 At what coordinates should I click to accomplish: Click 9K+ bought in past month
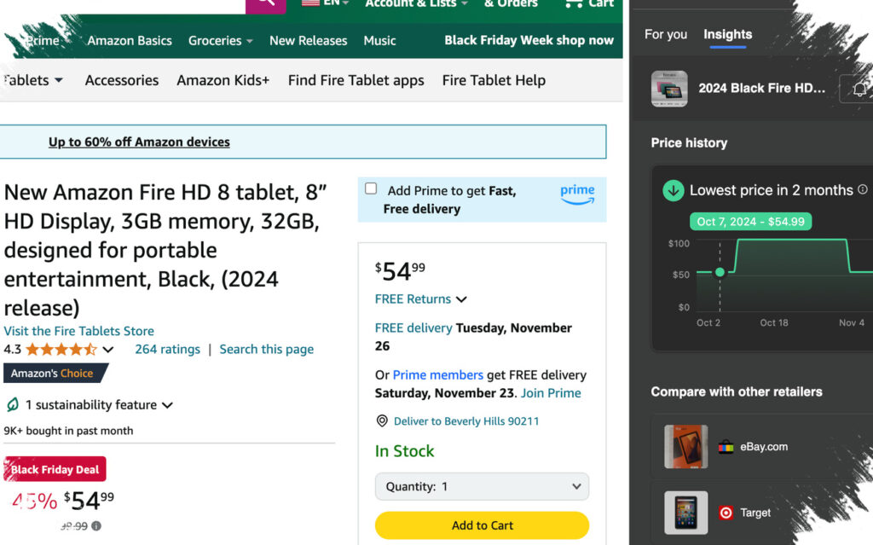[68, 431]
